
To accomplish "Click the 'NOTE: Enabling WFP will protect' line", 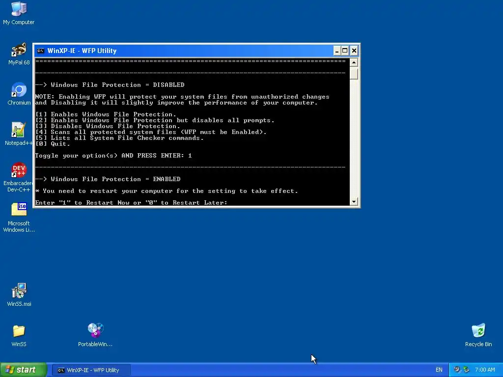I will (182, 97).
